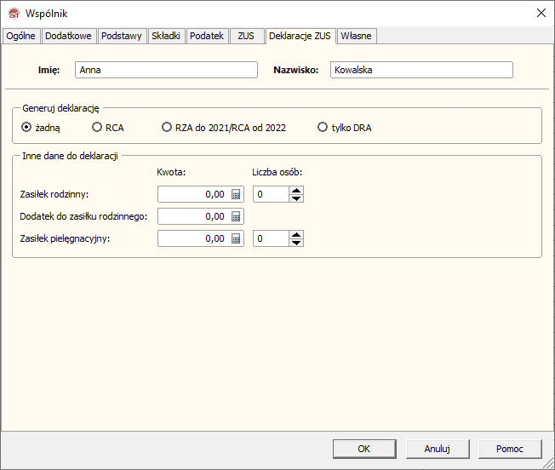Decrease Zasiłek rodzinny number of persons
This screenshot has width=555, height=470.
[x=296, y=198]
